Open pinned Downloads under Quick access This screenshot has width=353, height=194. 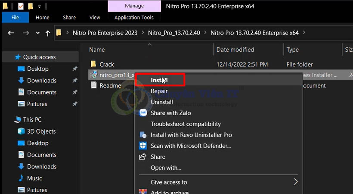(42, 81)
